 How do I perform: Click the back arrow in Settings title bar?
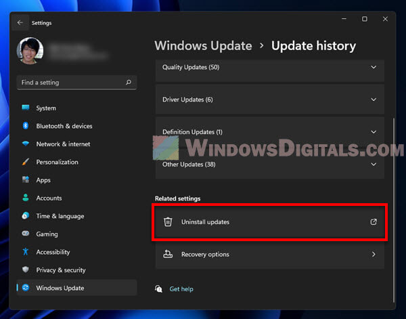[x=20, y=23]
